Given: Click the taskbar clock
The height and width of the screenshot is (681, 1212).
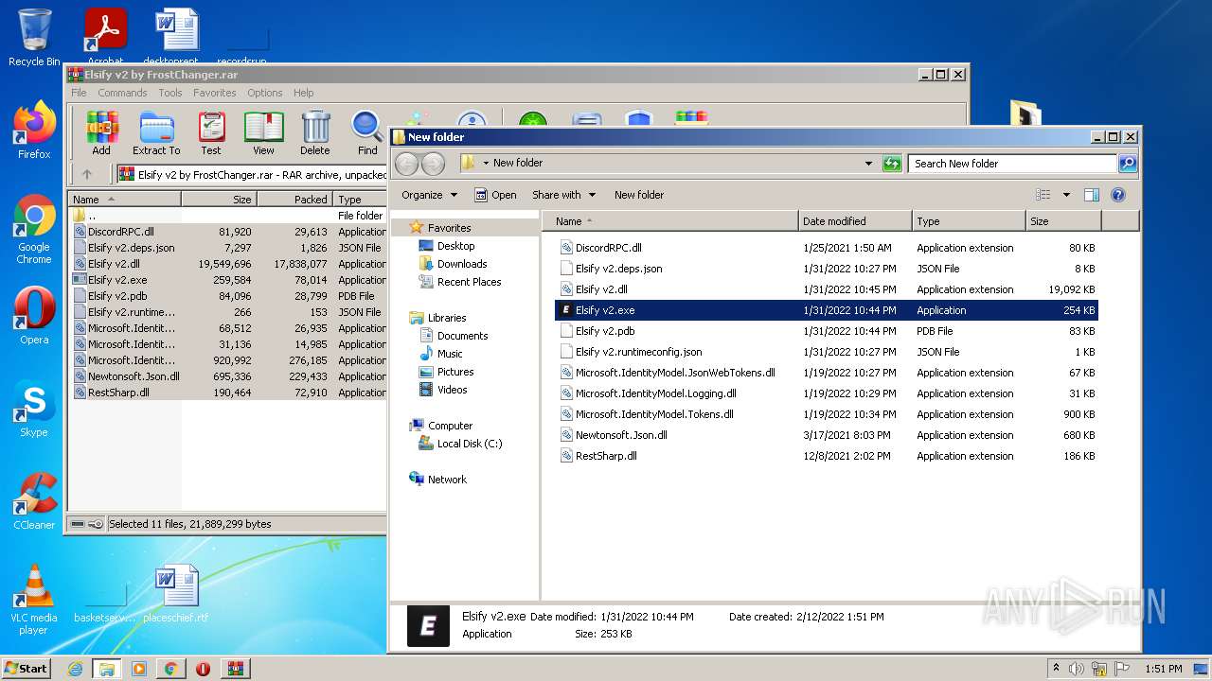Looking at the screenshot, I should [x=1164, y=669].
